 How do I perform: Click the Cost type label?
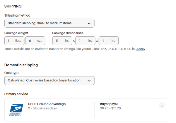(x=12, y=73)
